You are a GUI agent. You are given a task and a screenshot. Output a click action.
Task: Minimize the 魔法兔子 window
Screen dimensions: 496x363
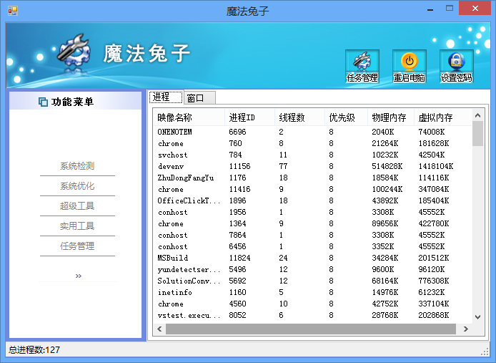coord(430,9)
